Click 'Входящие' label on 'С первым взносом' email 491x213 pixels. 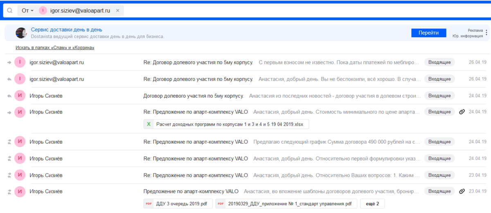point(439,62)
